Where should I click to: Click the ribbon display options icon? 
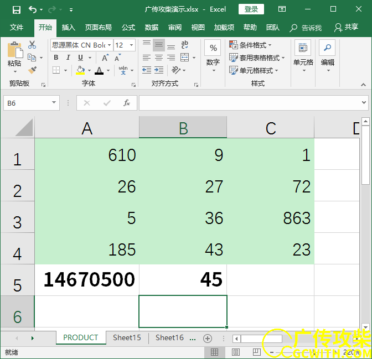pos(282,9)
